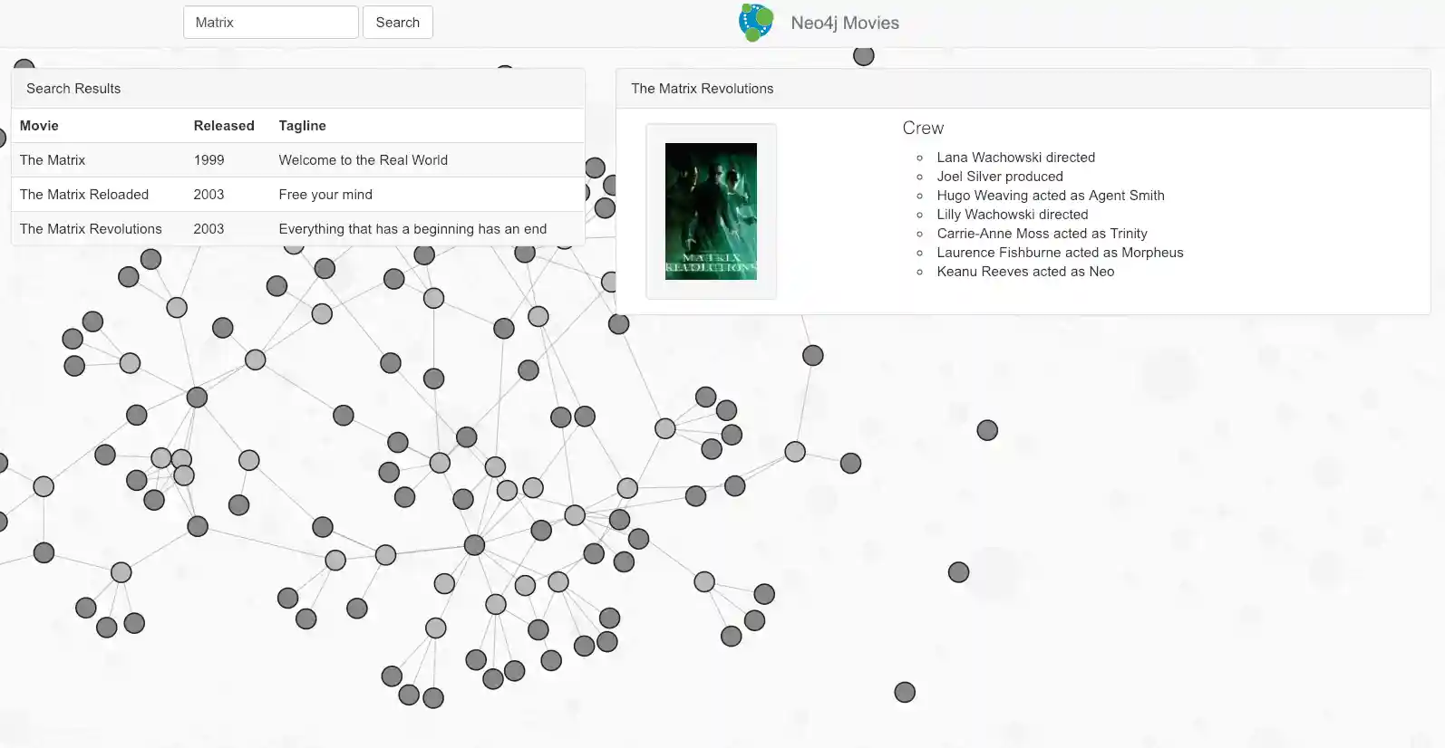Click the Search button
Viewport: 1445px width, 748px height.
click(397, 23)
